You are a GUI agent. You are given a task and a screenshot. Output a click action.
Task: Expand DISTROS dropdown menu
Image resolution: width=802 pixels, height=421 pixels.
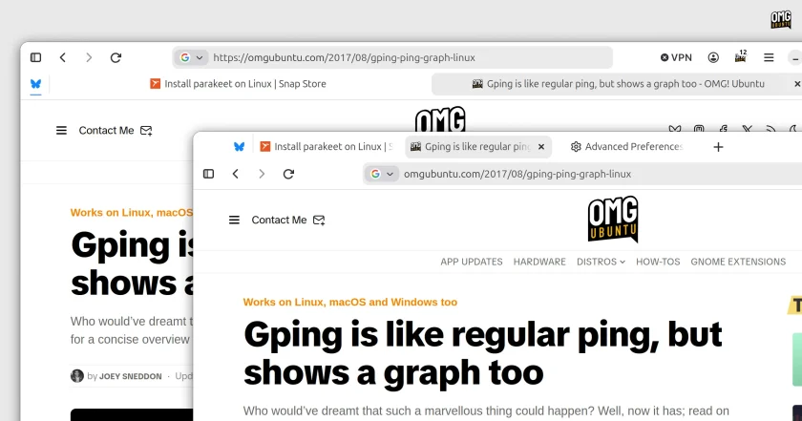(x=601, y=262)
